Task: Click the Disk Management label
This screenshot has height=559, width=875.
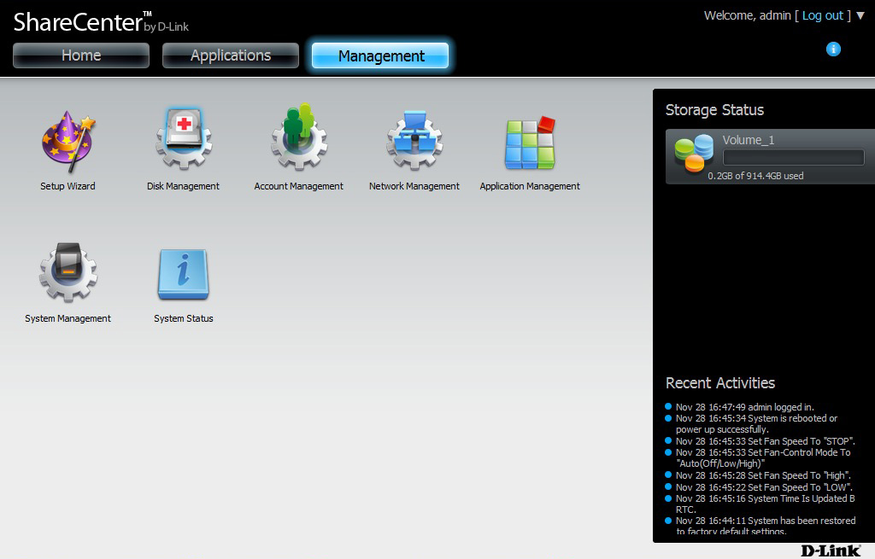Action: (x=183, y=186)
